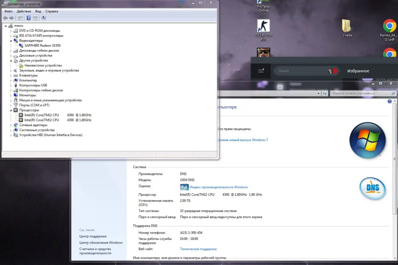The width and height of the screenshot is (398, 265).
Task: Click the Сетевые адаптеры network icon
Action: click(x=16, y=125)
